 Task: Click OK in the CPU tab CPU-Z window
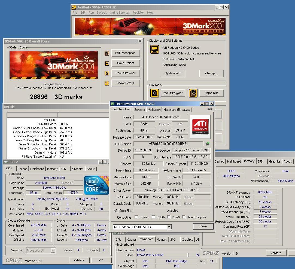tap(101, 260)
